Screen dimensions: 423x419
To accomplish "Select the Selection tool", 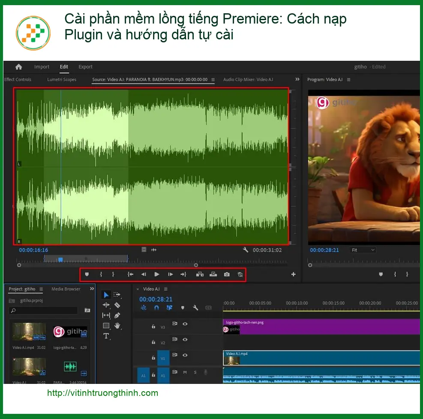I will (x=106, y=295).
